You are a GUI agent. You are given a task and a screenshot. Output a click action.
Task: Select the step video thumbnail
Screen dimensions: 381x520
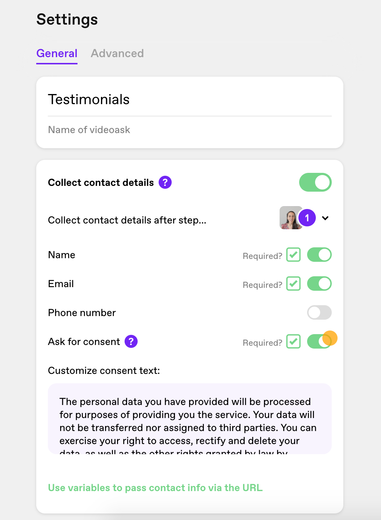[x=290, y=218]
